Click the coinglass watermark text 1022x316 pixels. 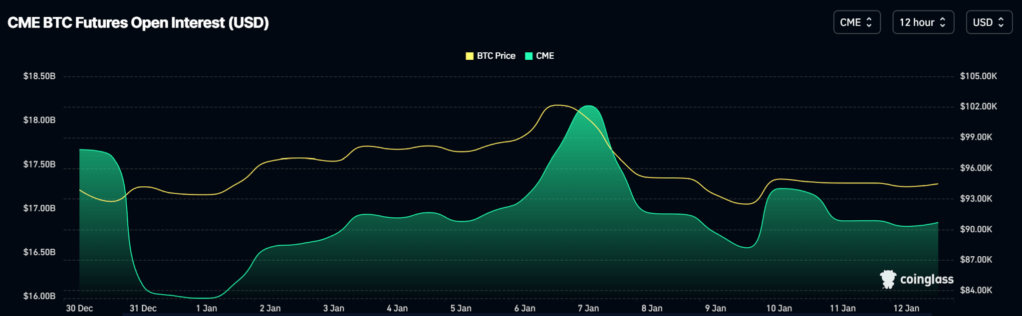pyautogui.click(x=926, y=279)
